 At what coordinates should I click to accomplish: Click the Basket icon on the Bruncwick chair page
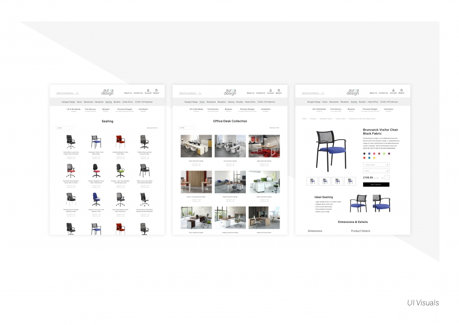pos(401,90)
